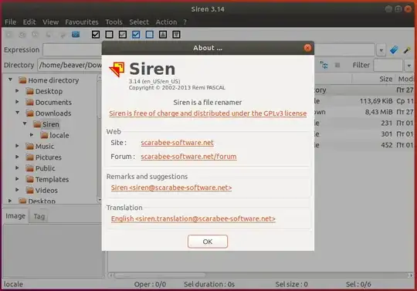Image resolution: width=417 pixels, height=291 pixels.
Task: Open the Action menu
Action: click(x=166, y=22)
